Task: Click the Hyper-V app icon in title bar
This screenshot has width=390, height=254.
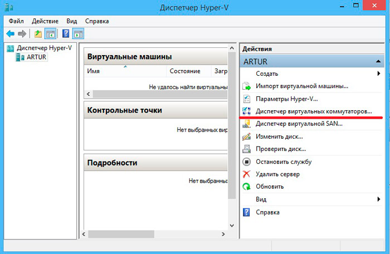Action: (9, 7)
